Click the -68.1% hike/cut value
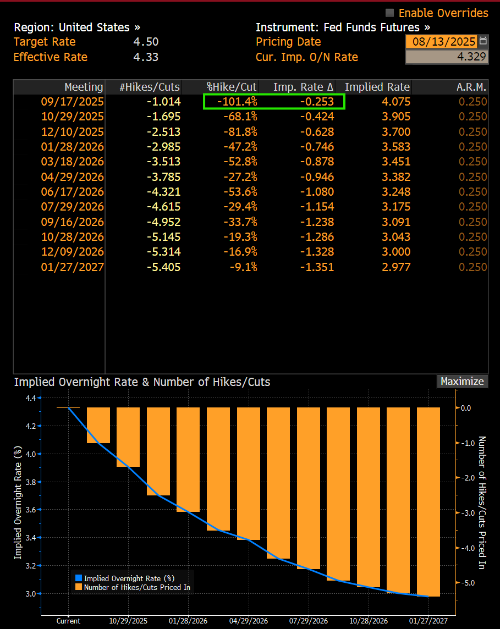 240,117
